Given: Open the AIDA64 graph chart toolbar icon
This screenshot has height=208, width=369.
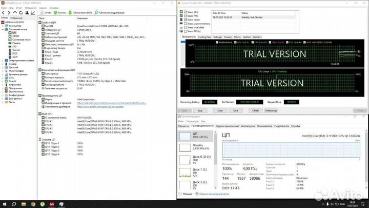Looking at the screenshot, I should pos(33,13).
